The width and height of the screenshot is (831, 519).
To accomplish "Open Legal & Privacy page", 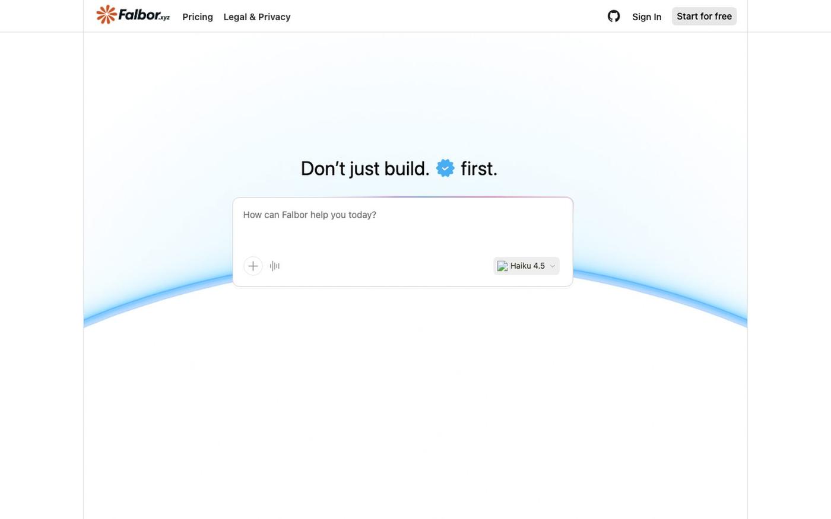I will pos(257,17).
